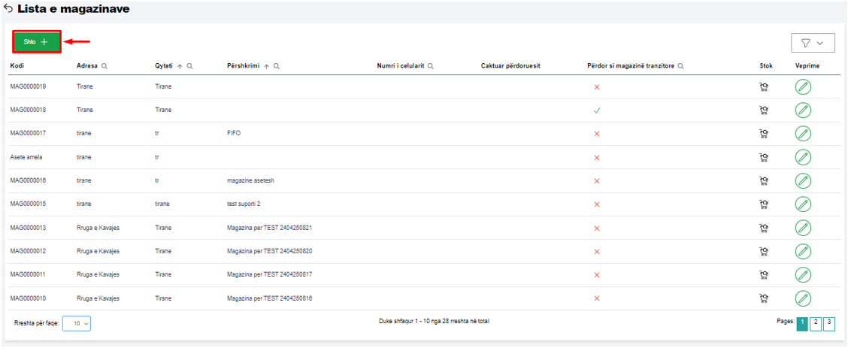This screenshot has height=351, width=848.
Task: View stock for MAG0000019
Action: click(x=764, y=86)
